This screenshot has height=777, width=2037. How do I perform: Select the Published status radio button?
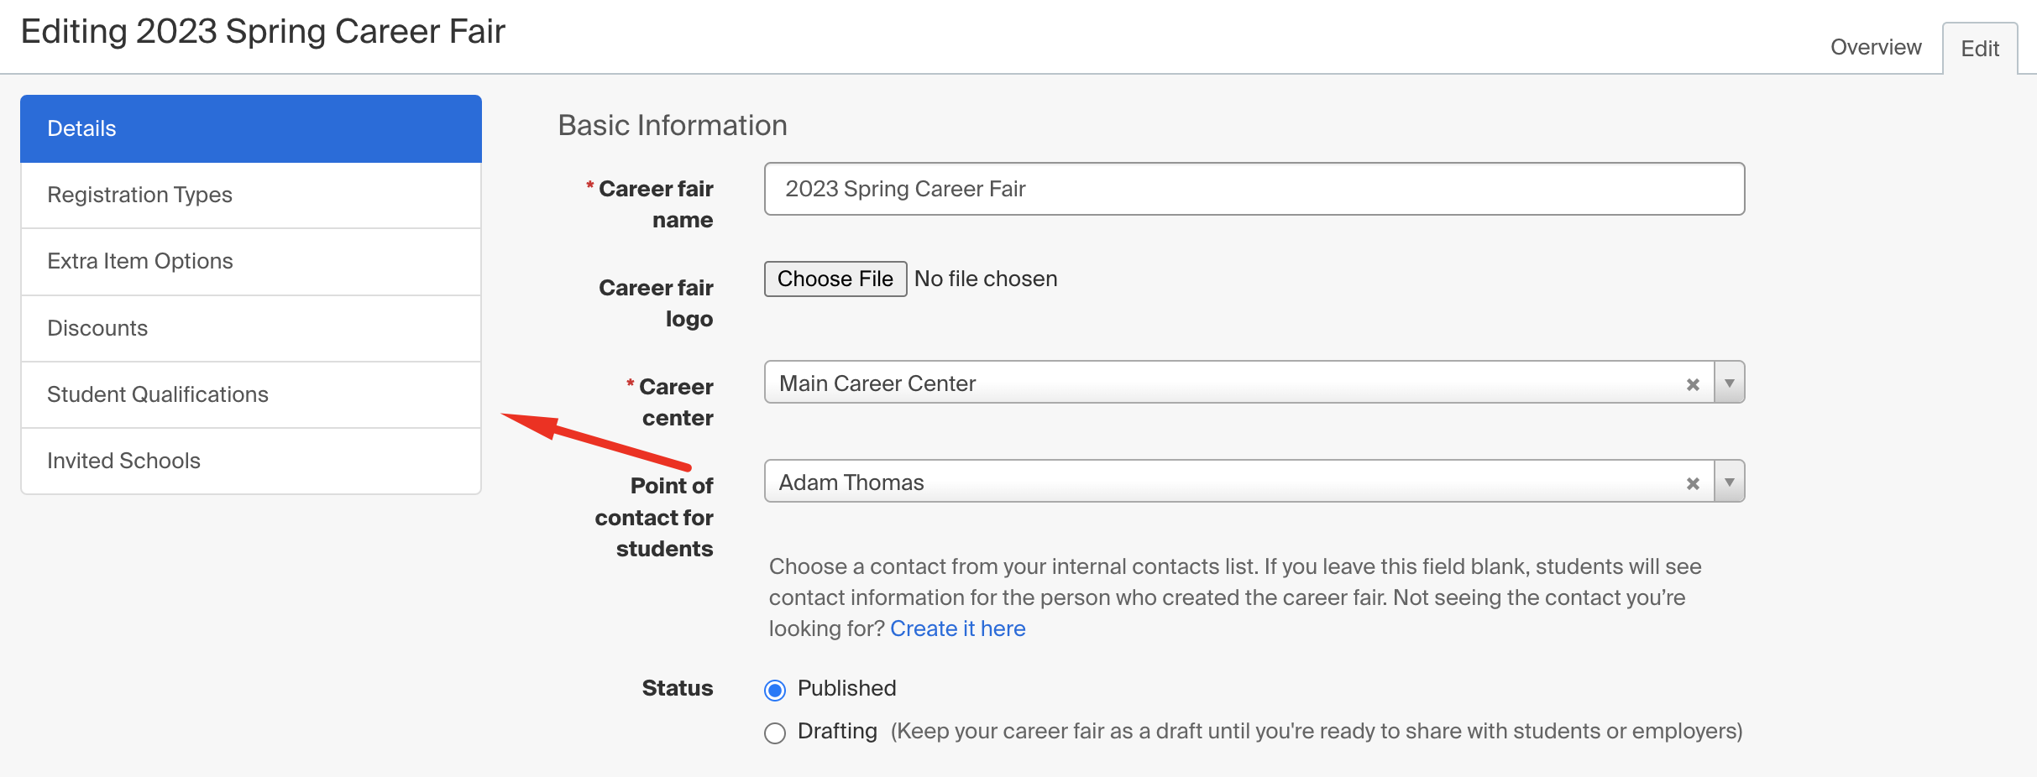coord(775,690)
